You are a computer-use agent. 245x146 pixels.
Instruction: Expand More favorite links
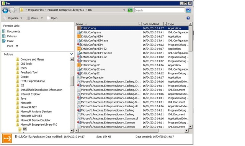coord(13,46)
